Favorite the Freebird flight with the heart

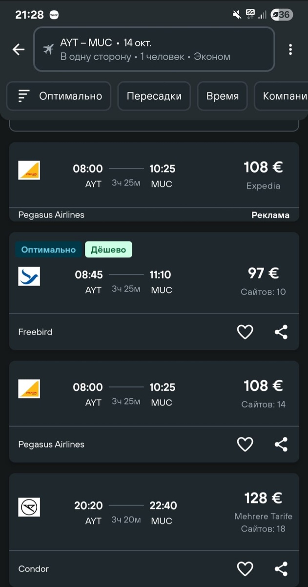coord(245,332)
